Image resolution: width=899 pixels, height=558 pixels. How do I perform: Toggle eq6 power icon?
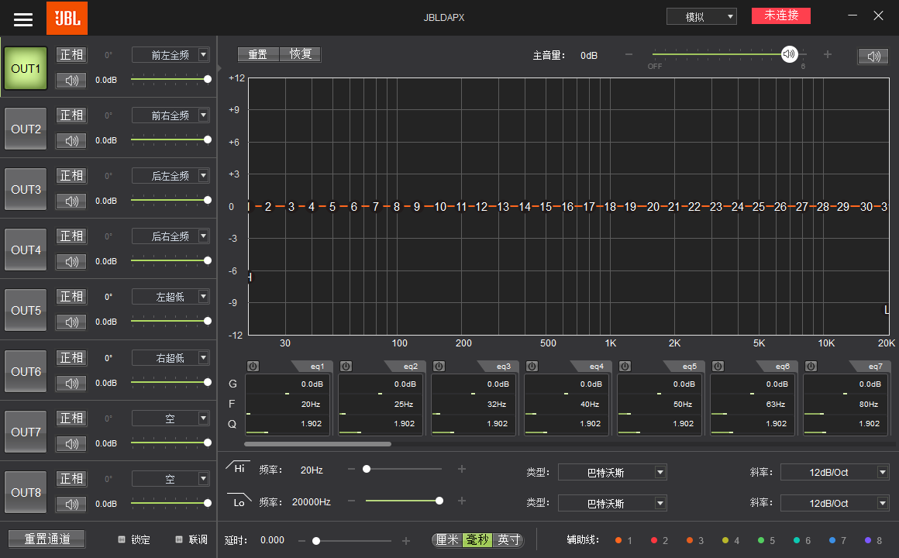(718, 366)
